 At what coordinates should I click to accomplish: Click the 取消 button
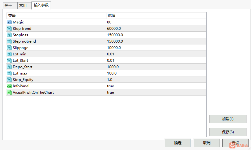pyautogui.click(x=206, y=143)
